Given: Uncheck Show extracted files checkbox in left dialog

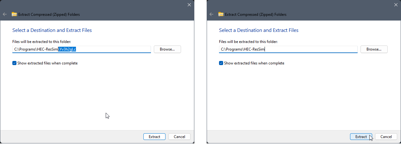Looking at the screenshot, I should 14,63.
